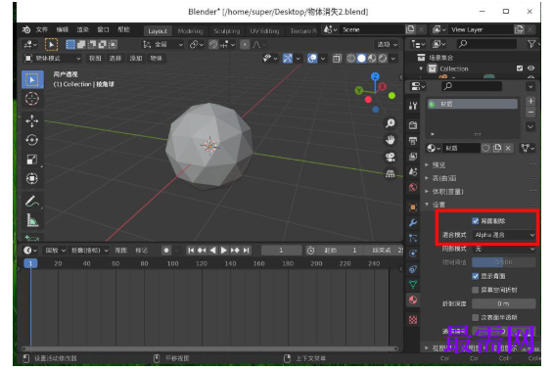Click the zoom magnifier viewport icon
Screen dimensions: 553x370
(391, 123)
